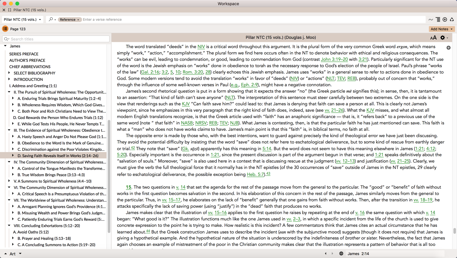The height and width of the screenshot is (258, 457).
Task: Open the Eph. 2:9 link
Action: coord(249,85)
